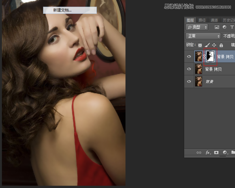Toggle lock image pixels brush icon

coord(207,45)
